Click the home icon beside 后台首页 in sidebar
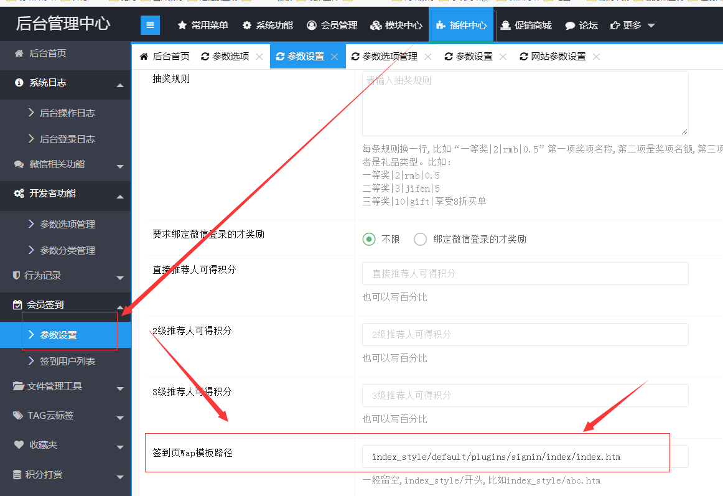 (x=19, y=54)
